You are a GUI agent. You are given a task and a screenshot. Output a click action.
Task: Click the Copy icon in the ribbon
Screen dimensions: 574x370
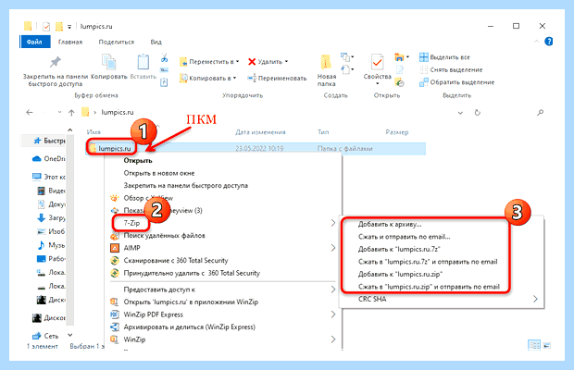(108, 61)
